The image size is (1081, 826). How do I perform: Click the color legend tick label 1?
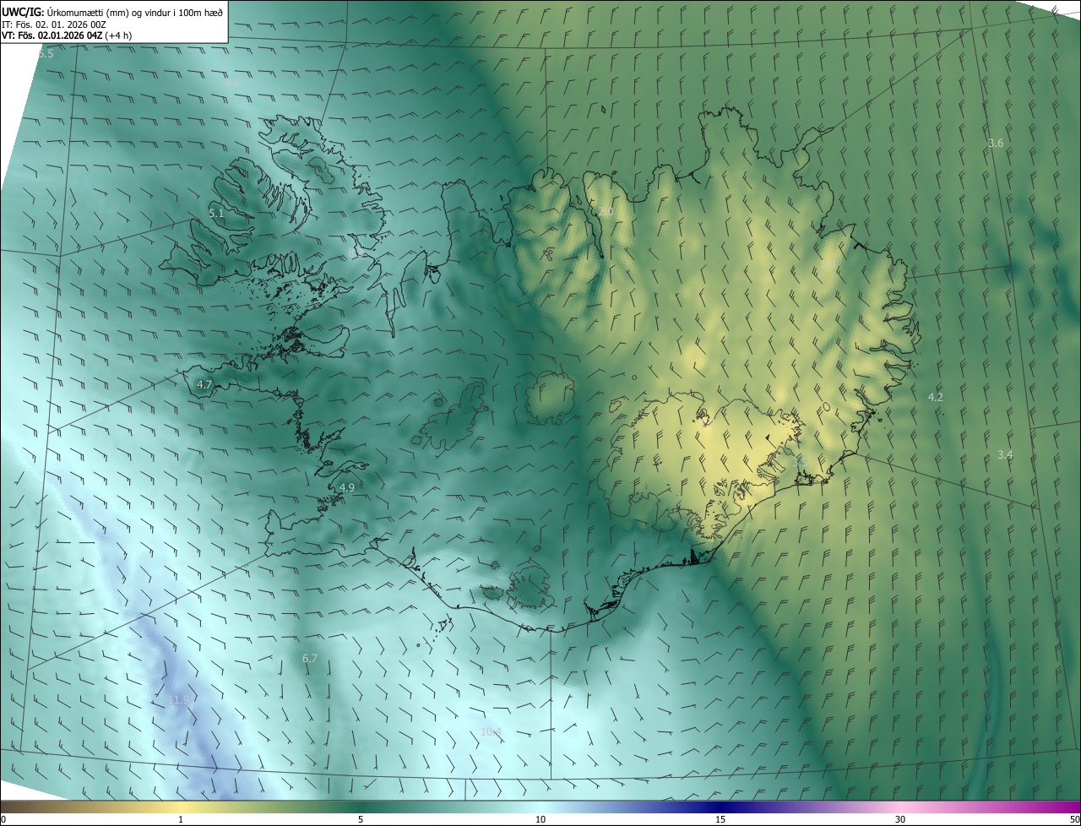click(181, 819)
